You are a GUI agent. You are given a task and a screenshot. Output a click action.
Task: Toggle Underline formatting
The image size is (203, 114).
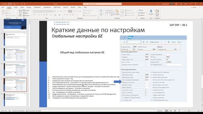[39, 15]
